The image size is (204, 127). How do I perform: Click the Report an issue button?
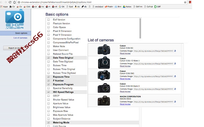pyautogui.click(x=15, y=48)
